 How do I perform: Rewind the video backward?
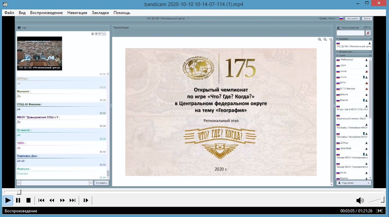coord(52,200)
